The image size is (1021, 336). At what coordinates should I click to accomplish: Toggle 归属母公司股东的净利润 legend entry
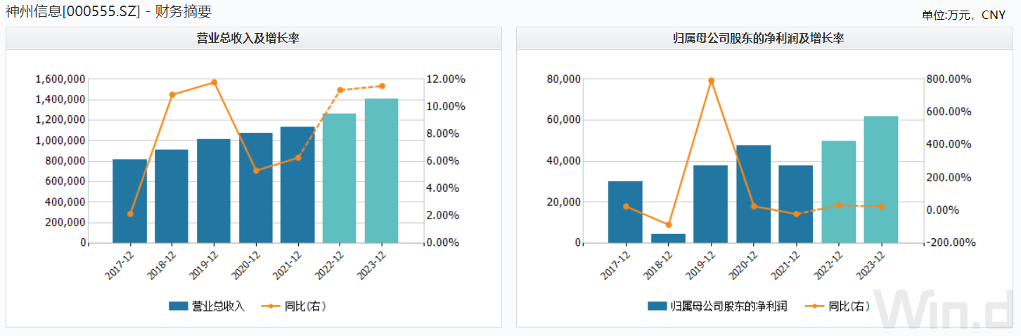(717, 306)
